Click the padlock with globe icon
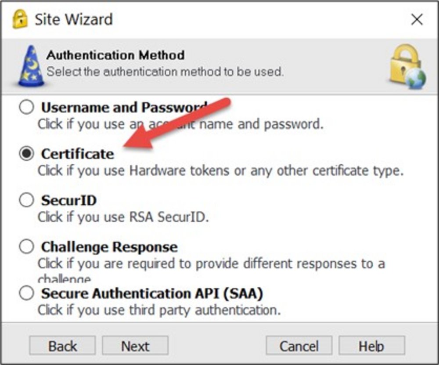 coord(407,66)
